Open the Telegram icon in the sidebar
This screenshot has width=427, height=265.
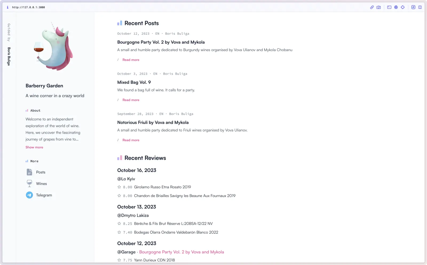(x=29, y=195)
